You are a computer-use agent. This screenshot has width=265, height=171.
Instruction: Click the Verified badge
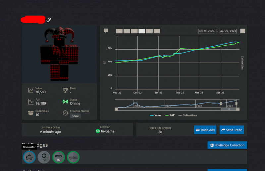[x=73, y=157]
